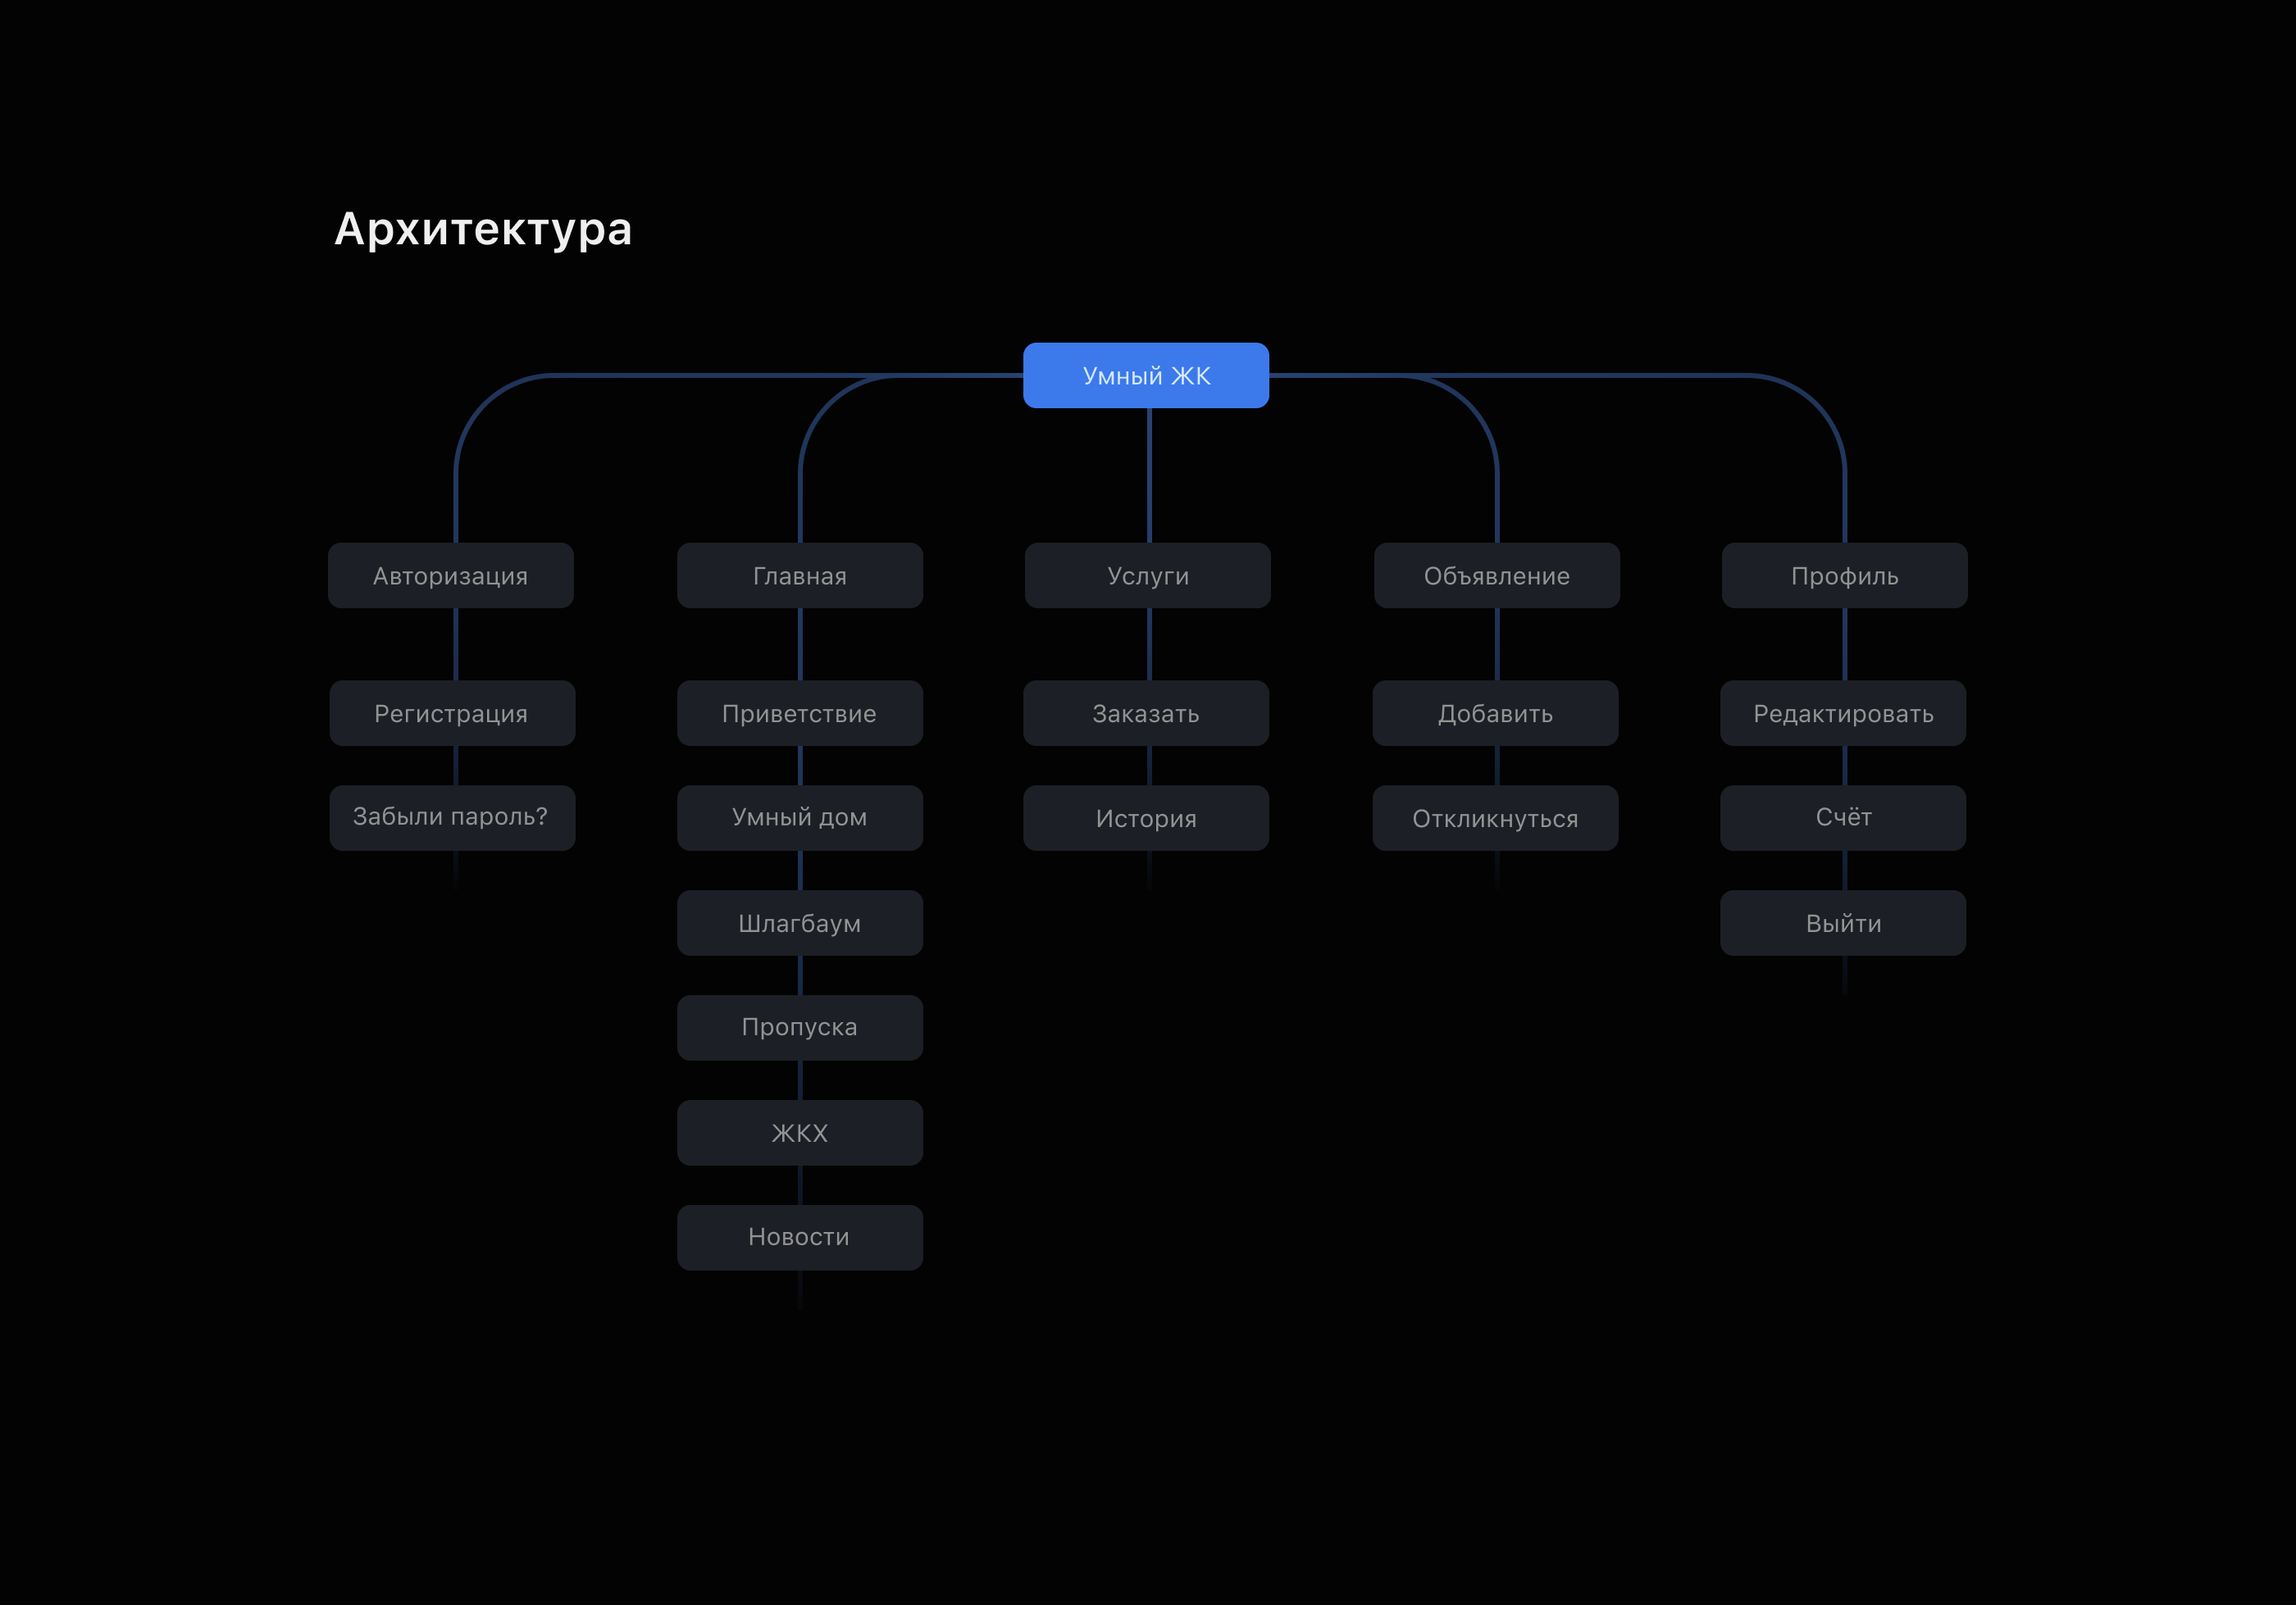
Task: Open the Профиль node
Action: tap(1844, 575)
